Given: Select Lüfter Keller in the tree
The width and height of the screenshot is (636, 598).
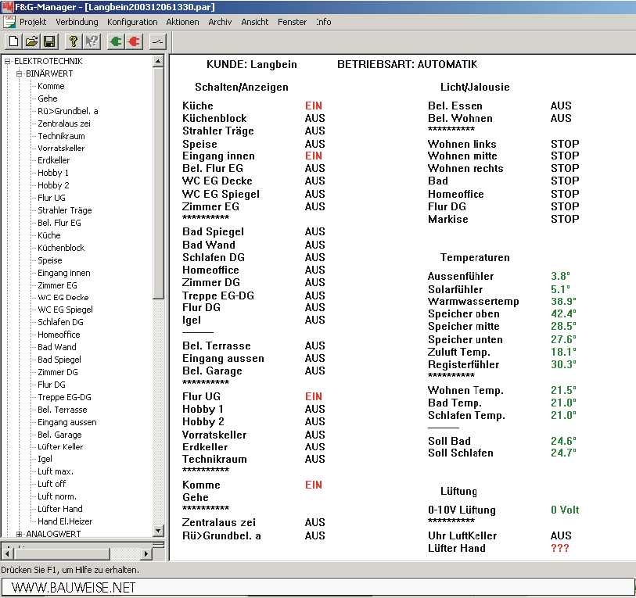Looking at the screenshot, I should tap(59, 447).
